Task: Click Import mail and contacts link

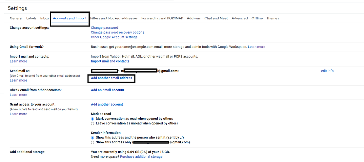Action: [x=110, y=61]
